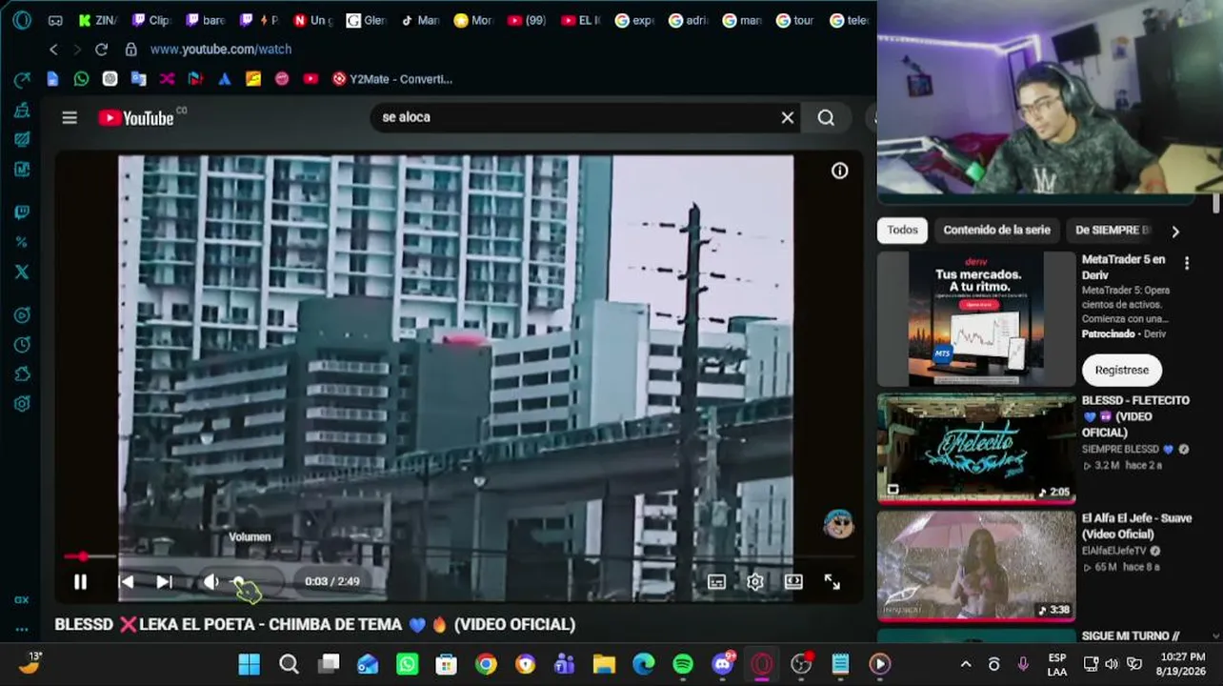The width and height of the screenshot is (1223, 686).
Task: Open Google Chrome from the taskbar
Action: tap(486, 664)
